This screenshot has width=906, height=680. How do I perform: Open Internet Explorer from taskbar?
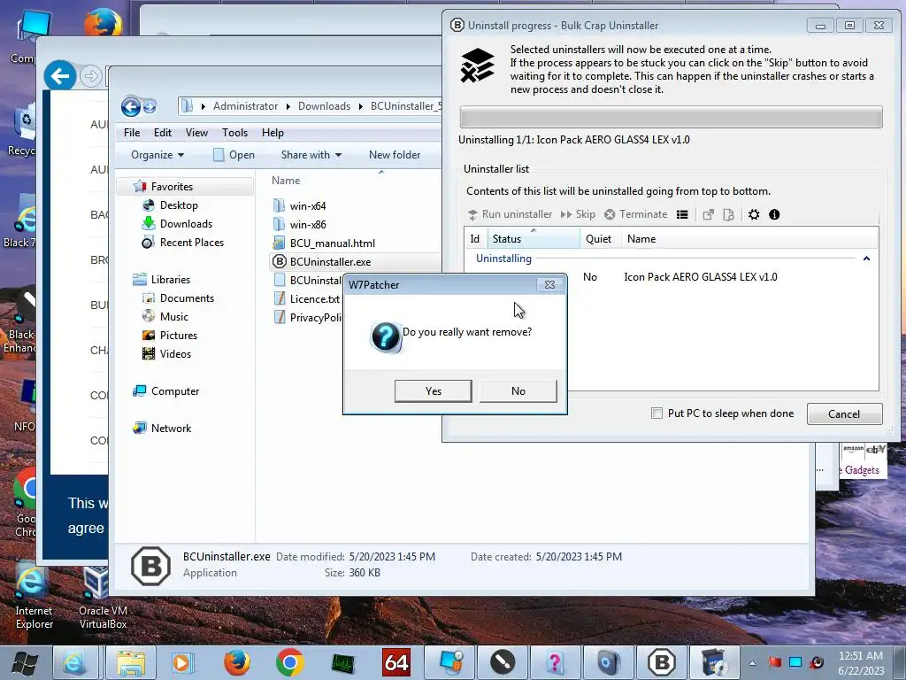(x=75, y=662)
